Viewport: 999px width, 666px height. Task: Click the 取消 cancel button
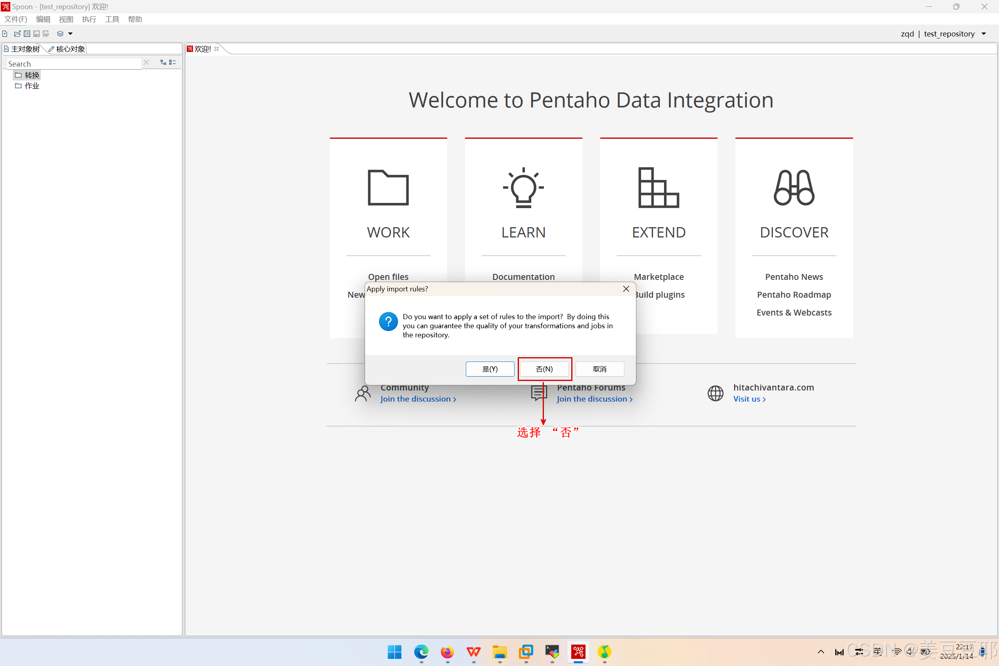(599, 369)
